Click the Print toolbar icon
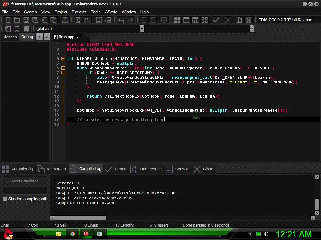This screenshot has width=321, height=240. 65,20
